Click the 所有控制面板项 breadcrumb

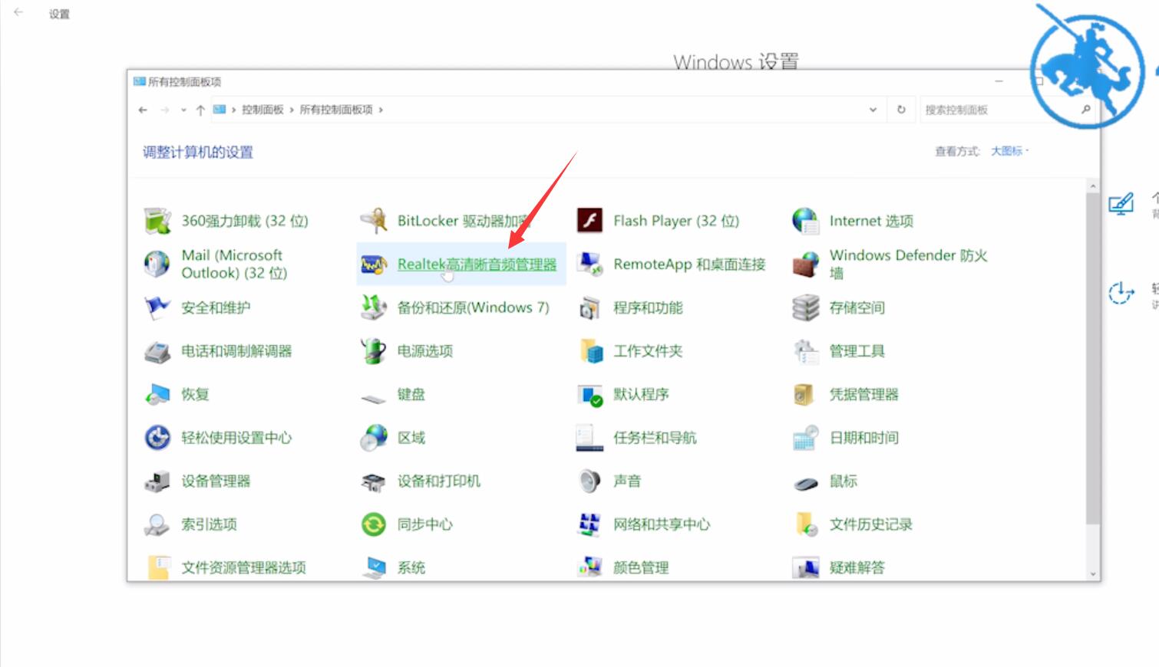(336, 110)
